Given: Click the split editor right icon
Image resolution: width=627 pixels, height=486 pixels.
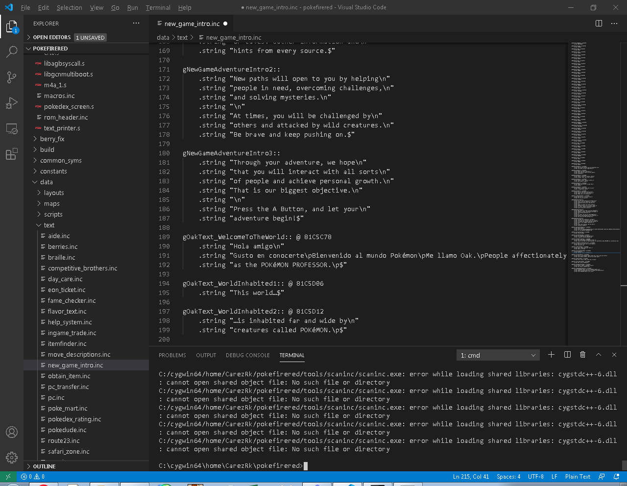Looking at the screenshot, I should [599, 24].
